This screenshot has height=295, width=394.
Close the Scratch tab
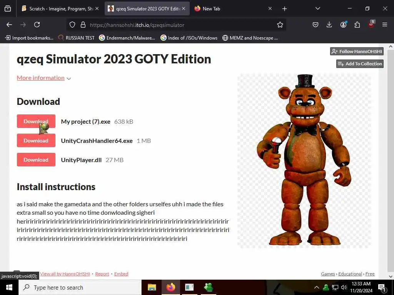pyautogui.click(x=97, y=8)
